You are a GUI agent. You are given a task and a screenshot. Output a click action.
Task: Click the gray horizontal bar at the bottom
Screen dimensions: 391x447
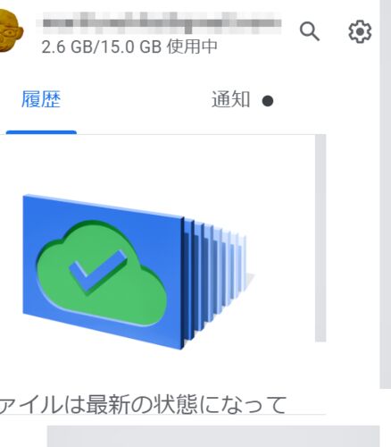point(213,436)
